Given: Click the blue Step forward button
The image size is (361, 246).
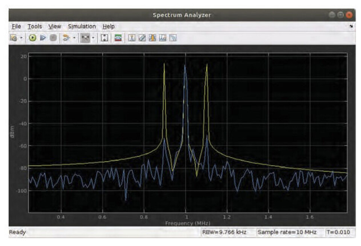Looking at the screenshot, I should 43,38.
